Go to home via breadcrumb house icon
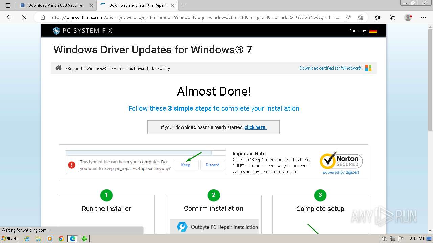Viewport: 433px width, 243px height. click(x=59, y=68)
